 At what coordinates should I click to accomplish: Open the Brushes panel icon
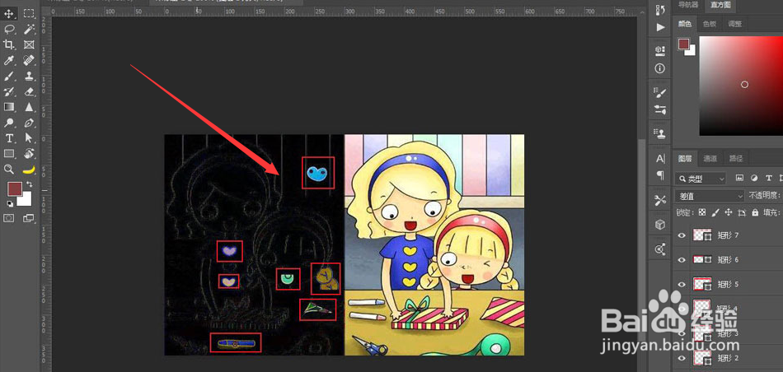pos(660,91)
